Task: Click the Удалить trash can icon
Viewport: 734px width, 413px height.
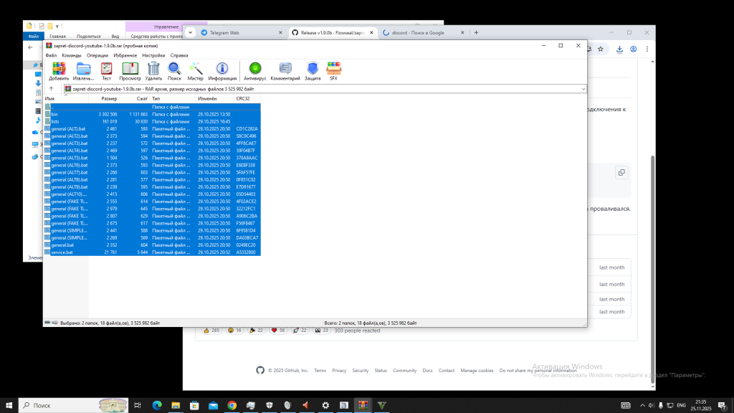Action: click(153, 70)
